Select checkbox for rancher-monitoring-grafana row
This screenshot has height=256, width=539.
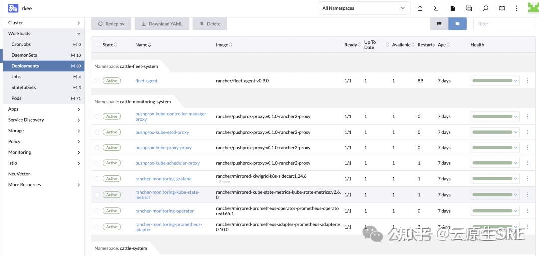pos(97,178)
